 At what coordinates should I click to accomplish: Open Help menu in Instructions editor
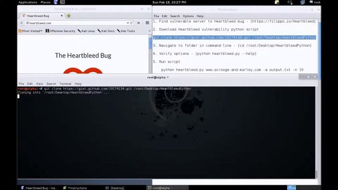pos(200,16)
